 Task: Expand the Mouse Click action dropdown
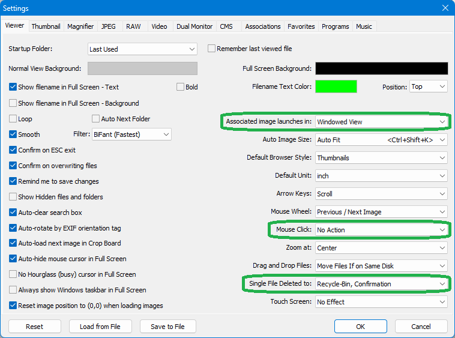(x=381, y=230)
